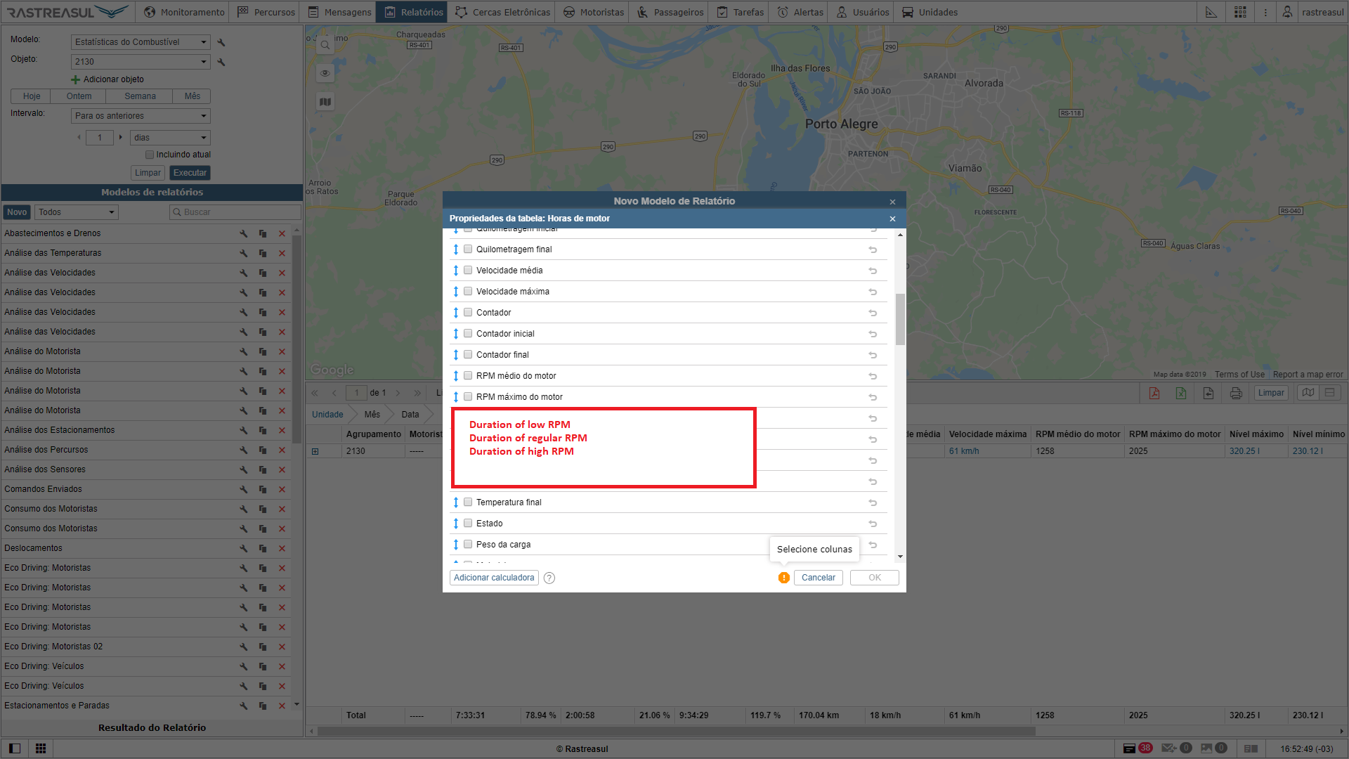Toggle the Incluindo atual checkbox
1349x759 pixels.
pyautogui.click(x=150, y=155)
